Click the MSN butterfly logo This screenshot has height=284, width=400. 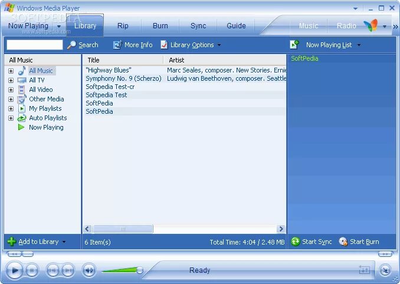point(371,25)
